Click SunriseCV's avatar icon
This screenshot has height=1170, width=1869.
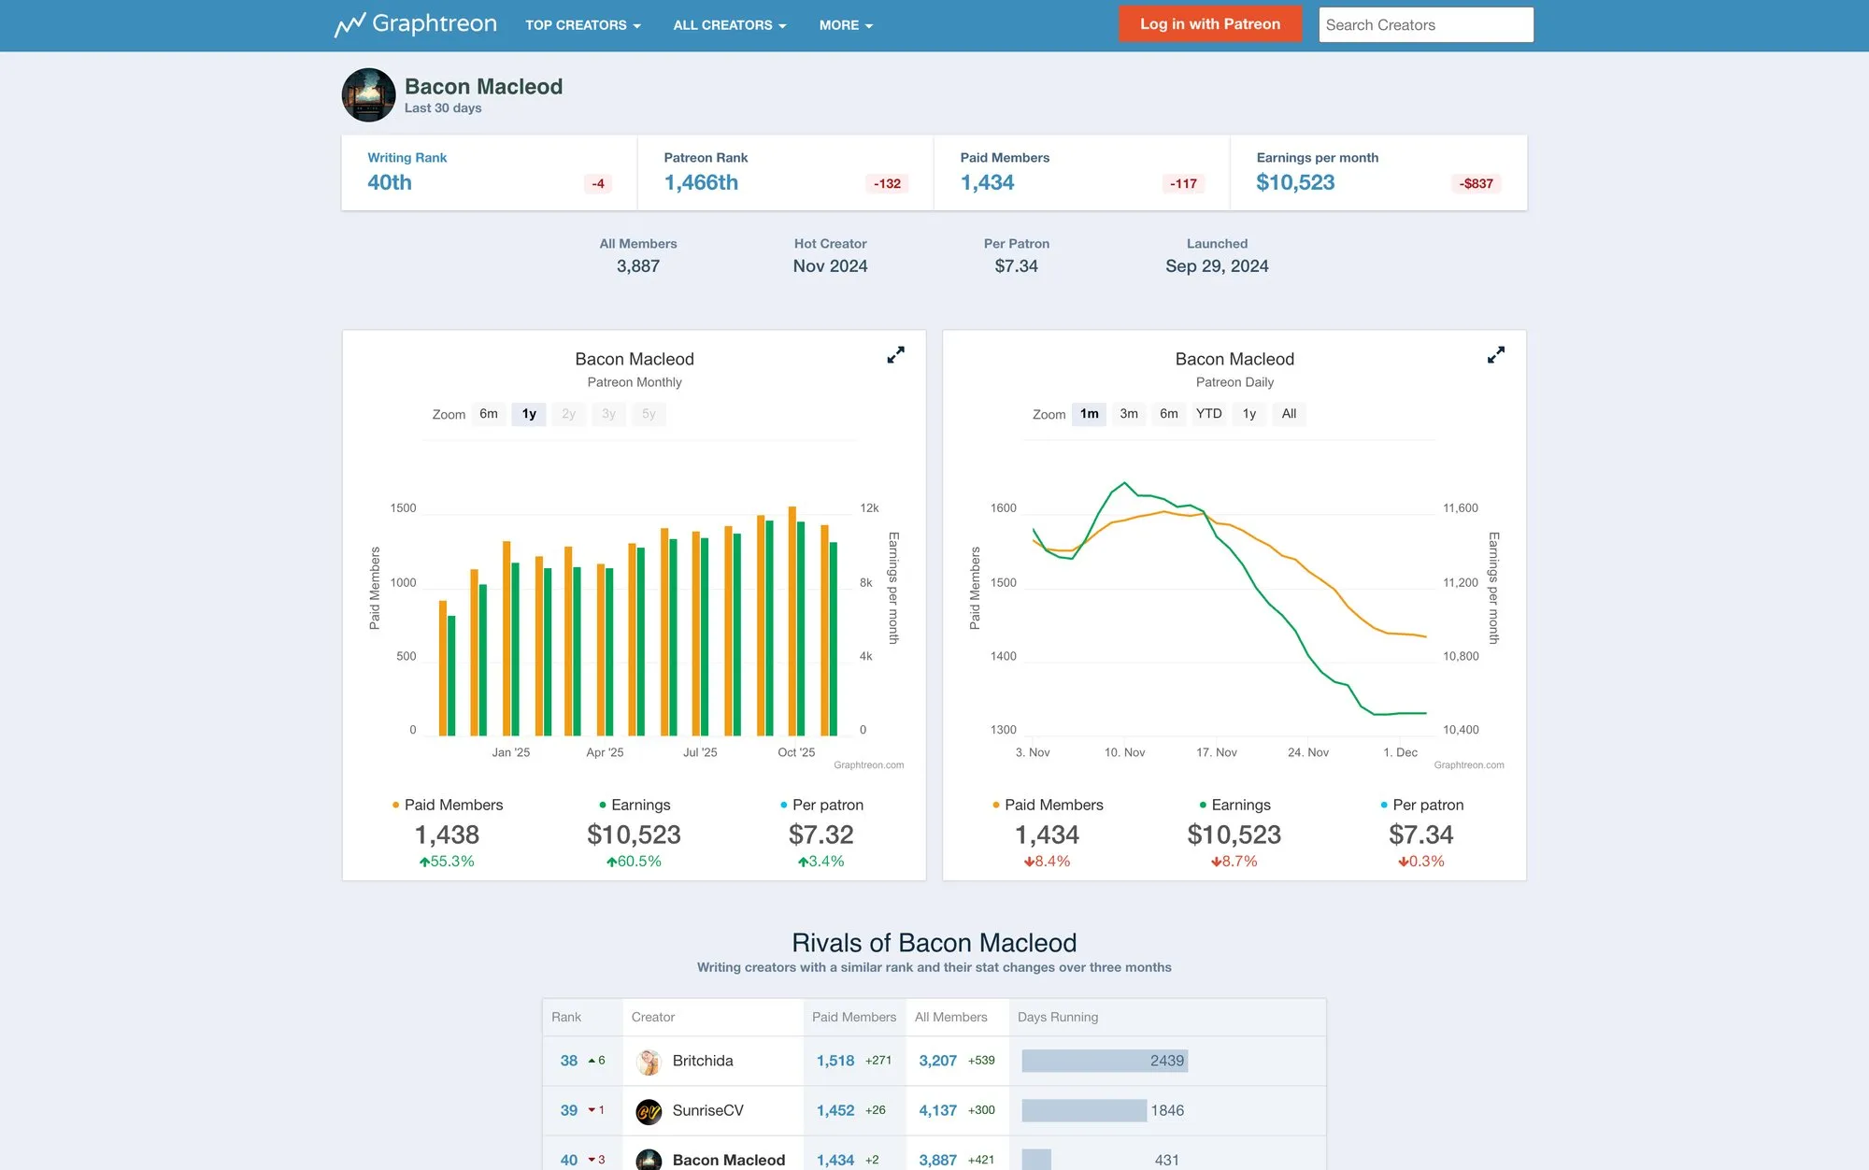click(647, 1110)
